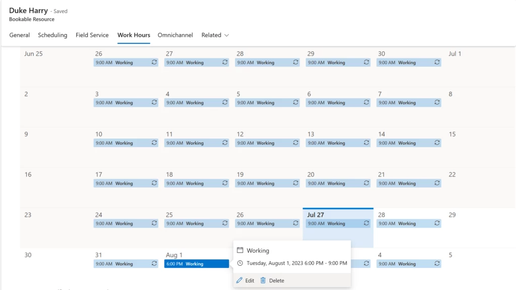Click Edit button in event popup
The image size is (516, 290).
pos(249,280)
